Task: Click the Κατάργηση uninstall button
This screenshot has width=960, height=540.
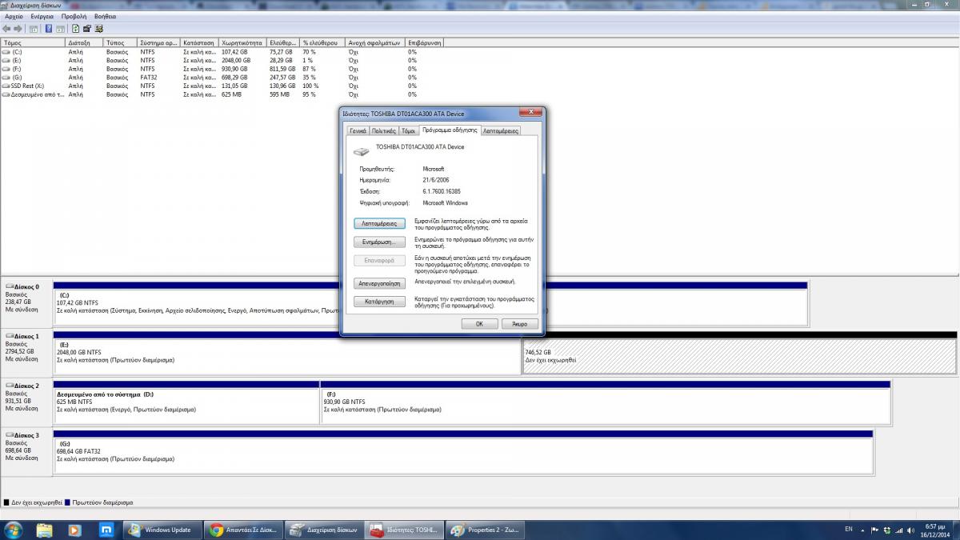Action: 379,302
